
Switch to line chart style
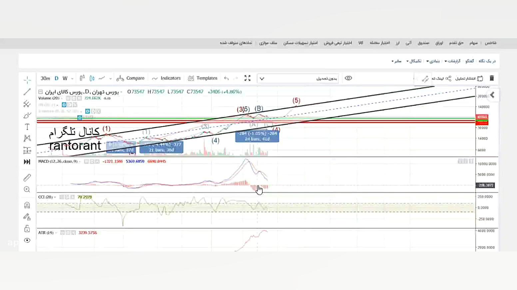pyautogui.click(x=102, y=78)
